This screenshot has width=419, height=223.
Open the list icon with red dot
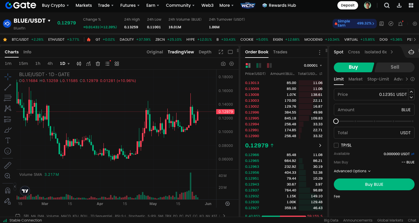tap(107, 64)
